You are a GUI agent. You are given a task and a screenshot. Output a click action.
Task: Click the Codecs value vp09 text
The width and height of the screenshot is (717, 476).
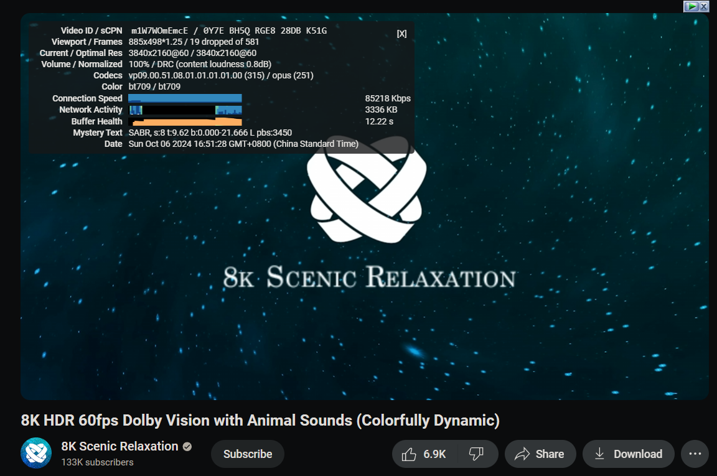point(221,75)
